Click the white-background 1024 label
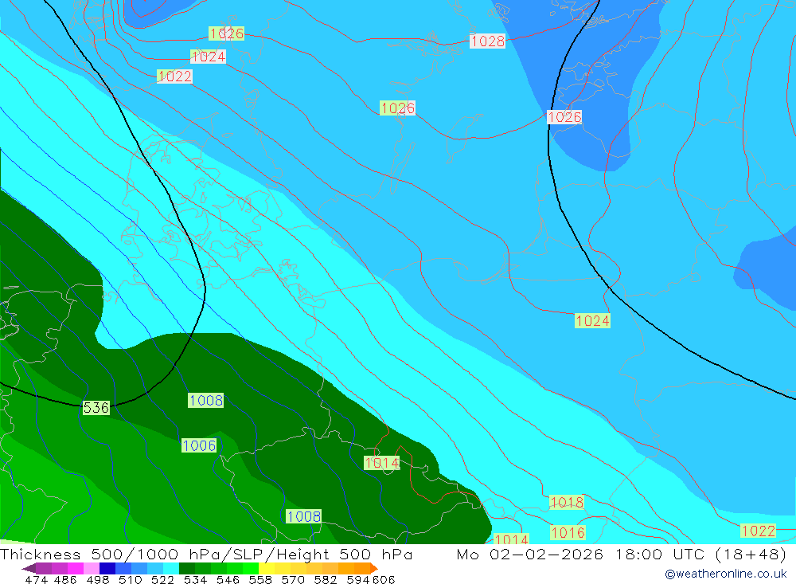Viewport: 796px width, 584px height. [x=208, y=57]
